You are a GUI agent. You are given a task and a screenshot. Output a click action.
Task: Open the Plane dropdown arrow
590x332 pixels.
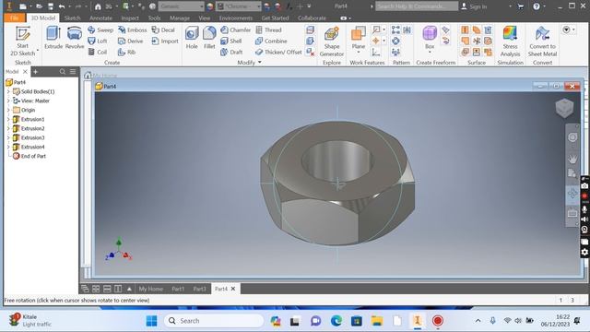point(359,53)
